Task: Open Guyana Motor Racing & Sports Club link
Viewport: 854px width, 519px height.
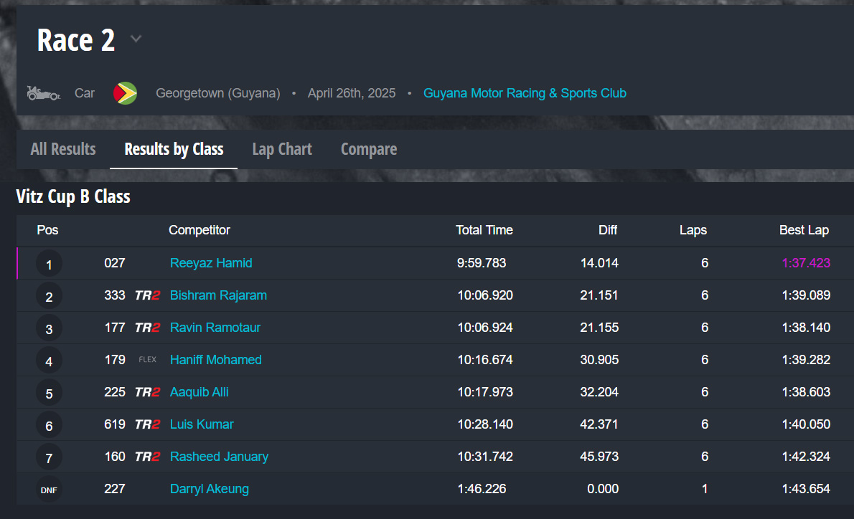Action: pos(525,93)
